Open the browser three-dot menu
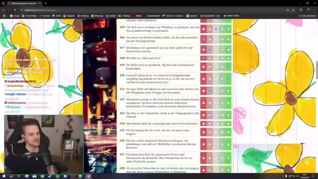 [315, 10]
